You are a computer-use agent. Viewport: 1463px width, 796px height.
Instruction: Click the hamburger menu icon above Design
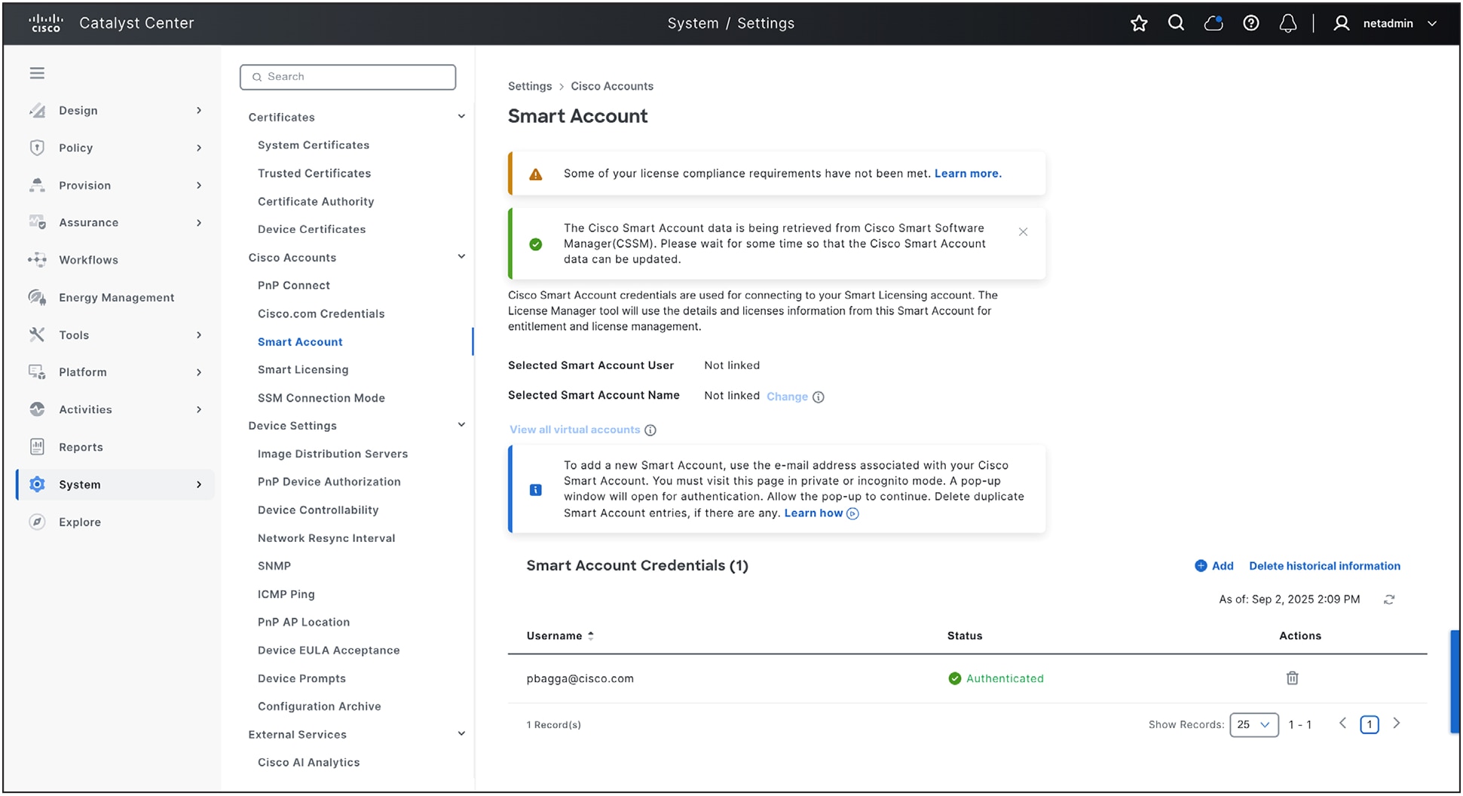click(x=37, y=72)
